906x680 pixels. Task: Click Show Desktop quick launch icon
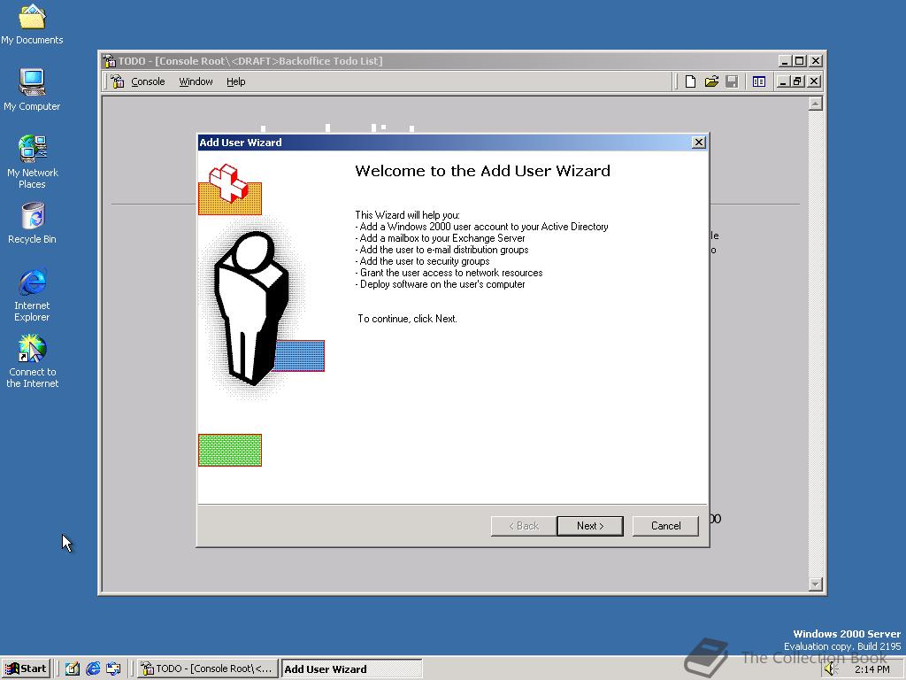click(73, 668)
